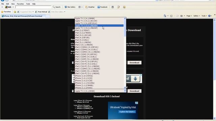The width and height of the screenshot is (216, 121).
Task: Open the Edit menu
Action: [x=7, y=4]
